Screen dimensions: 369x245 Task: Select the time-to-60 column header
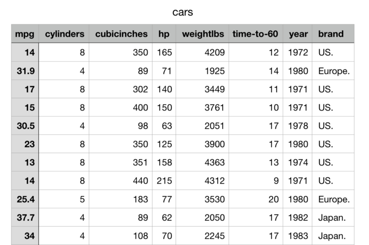[255, 34]
